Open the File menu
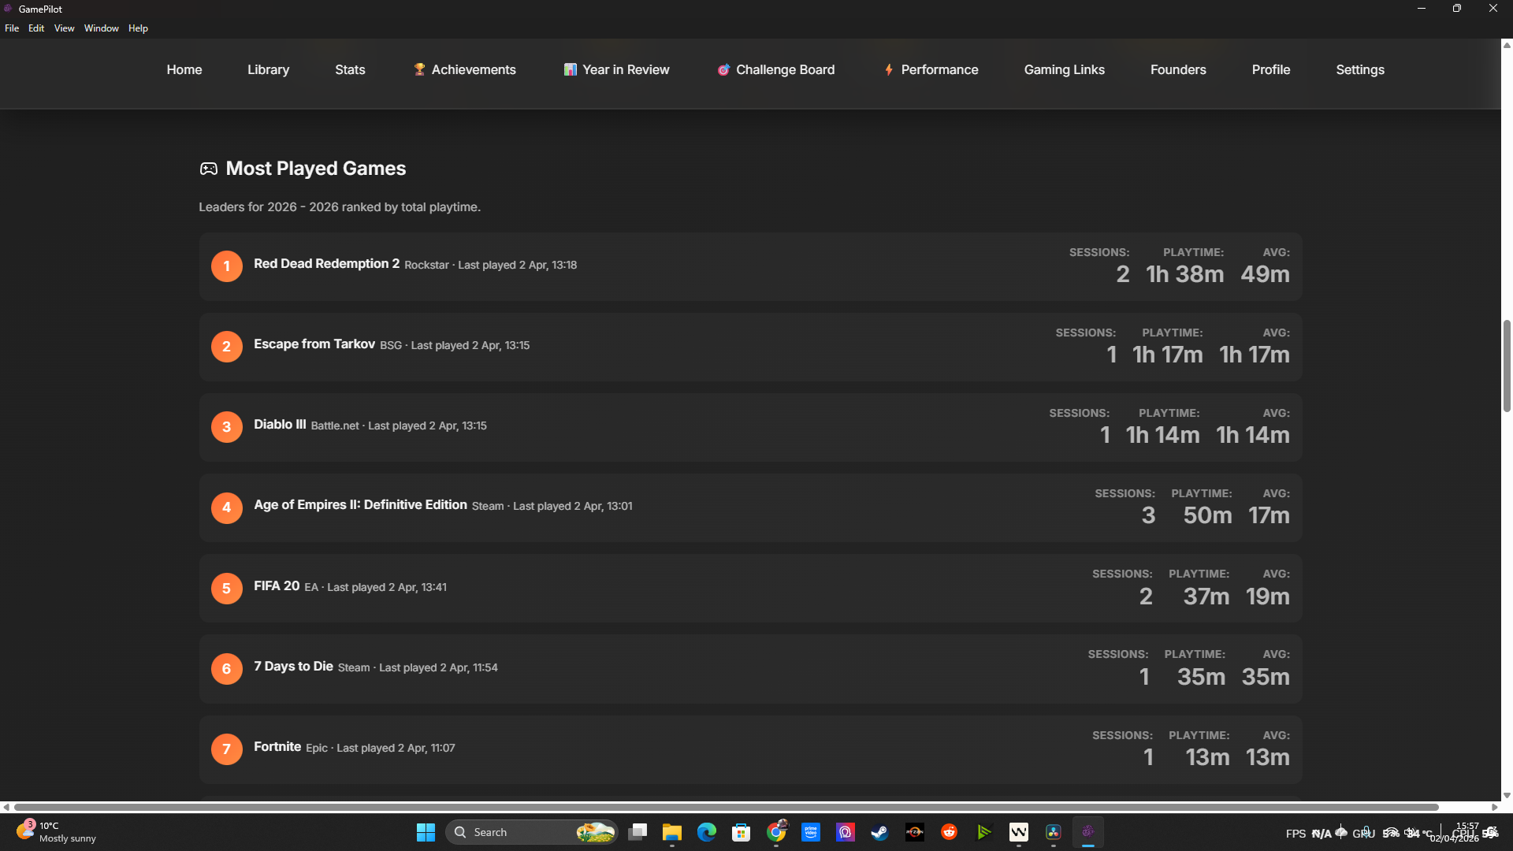The width and height of the screenshot is (1513, 851). (12, 28)
